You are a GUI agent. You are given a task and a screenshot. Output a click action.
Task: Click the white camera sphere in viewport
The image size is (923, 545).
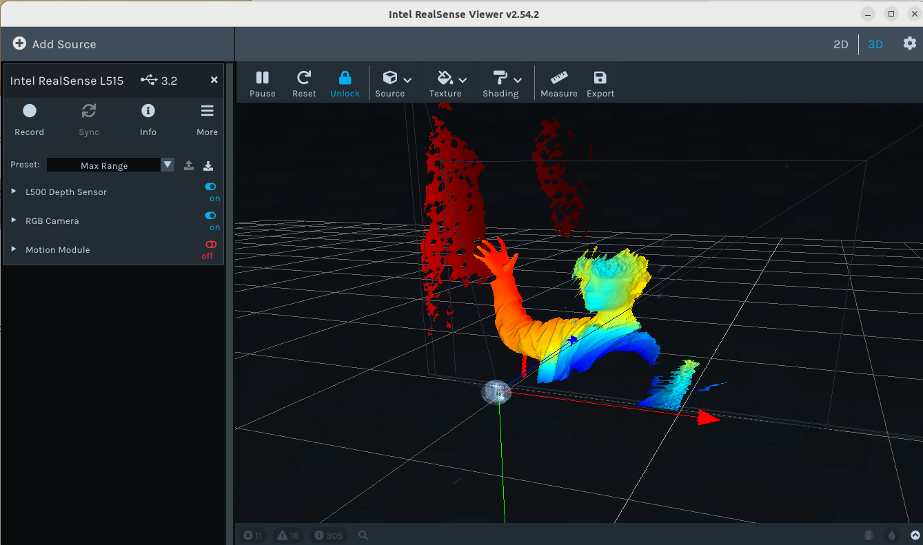click(x=496, y=391)
